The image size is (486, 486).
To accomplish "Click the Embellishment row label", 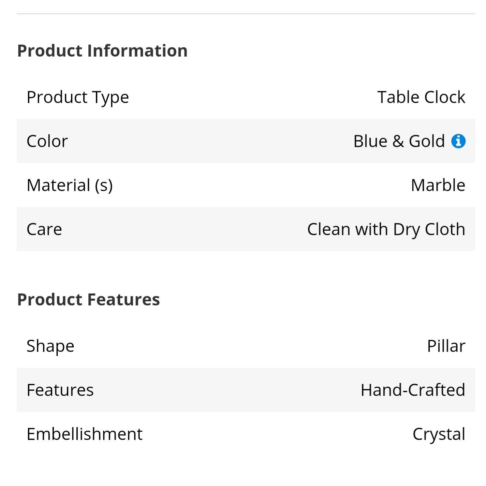I will [85, 434].
